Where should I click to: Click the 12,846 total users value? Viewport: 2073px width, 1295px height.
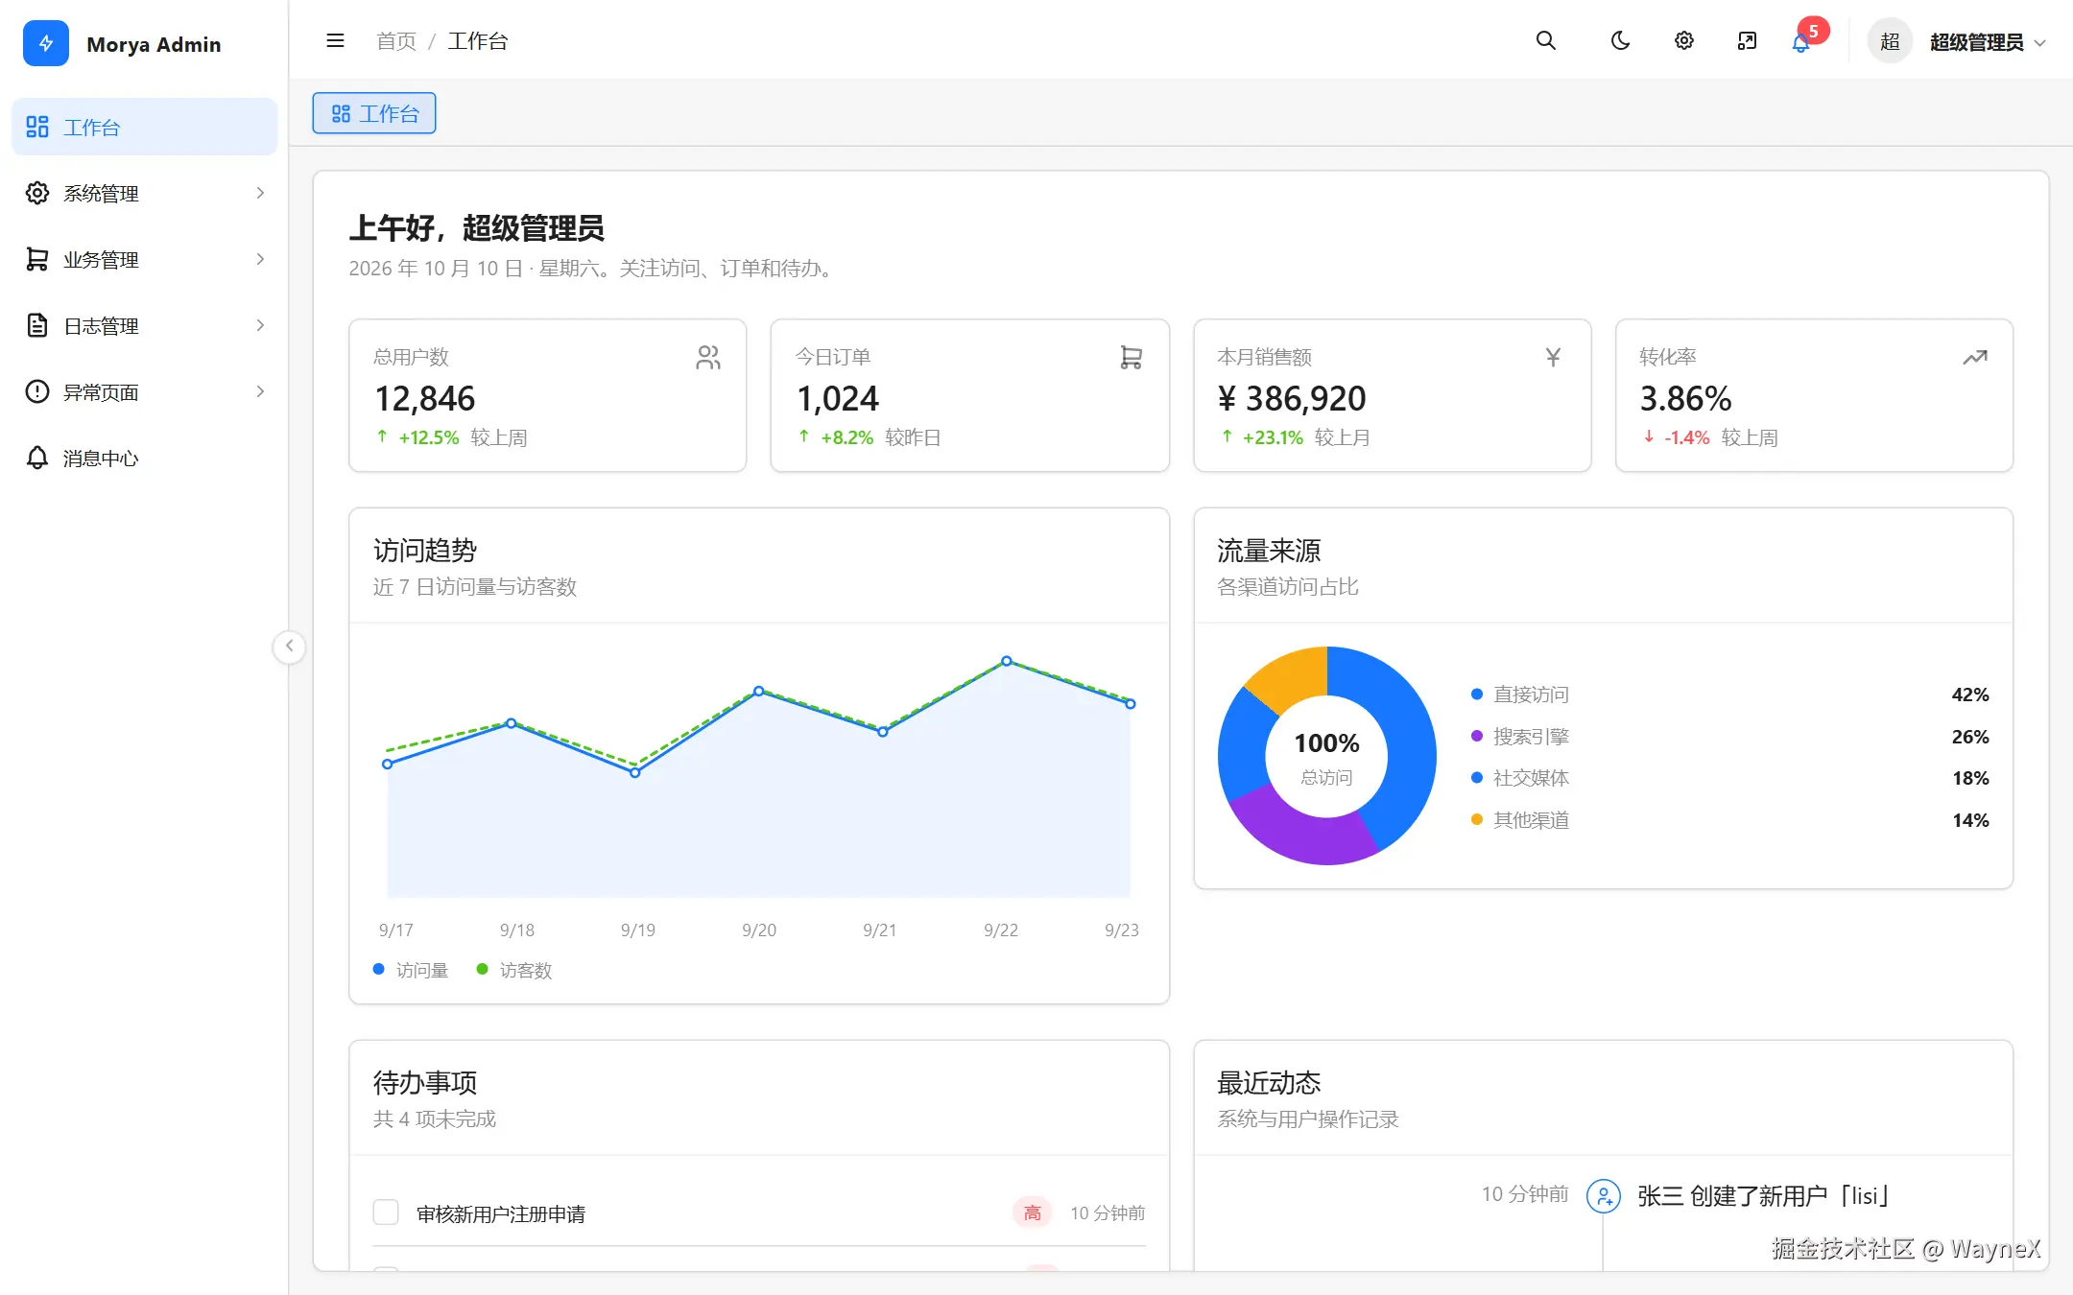tap(425, 398)
